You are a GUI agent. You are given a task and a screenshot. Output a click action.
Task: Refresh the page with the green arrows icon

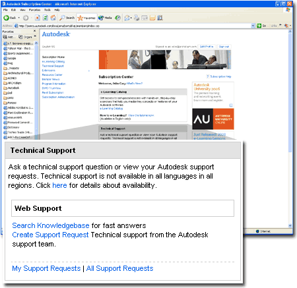[46, 18]
